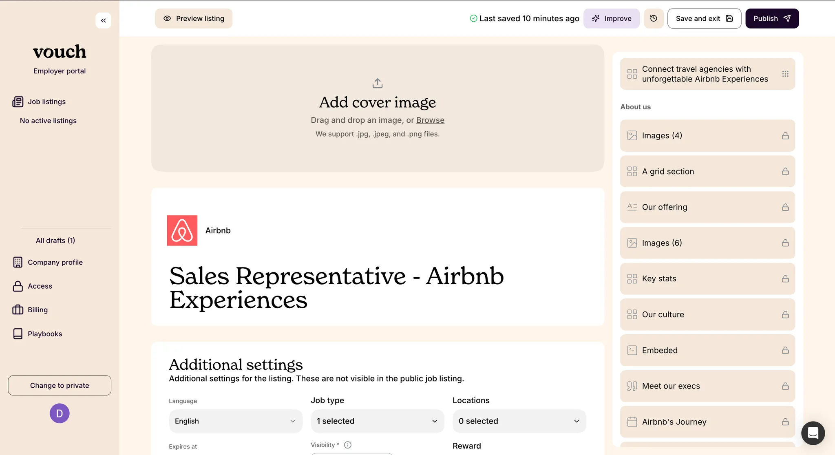835x455 pixels.
Task: Click the Job listings newspaper icon
Action: (x=18, y=102)
